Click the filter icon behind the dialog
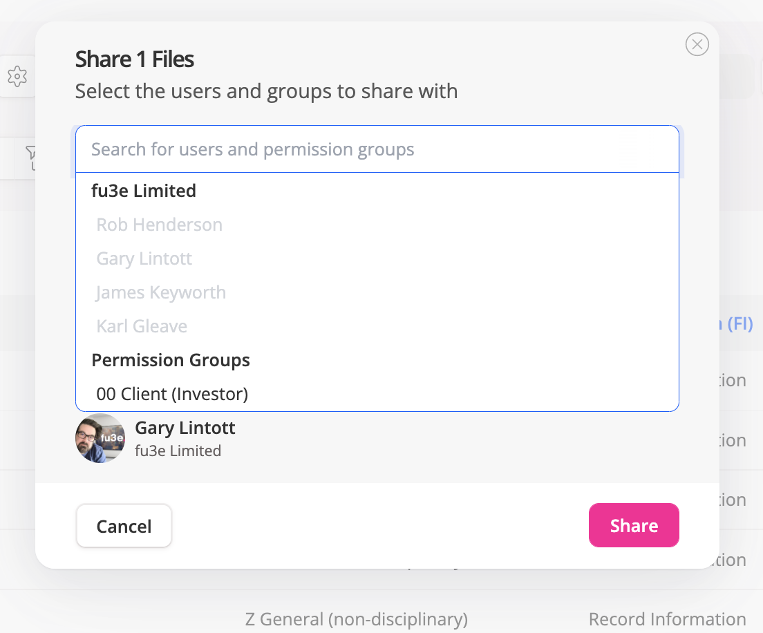This screenshot has height=633, width=763. (31, 157)
